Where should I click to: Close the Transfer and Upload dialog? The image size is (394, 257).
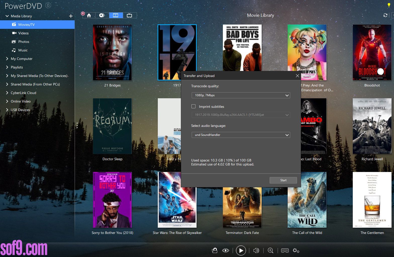coord(297,76)
